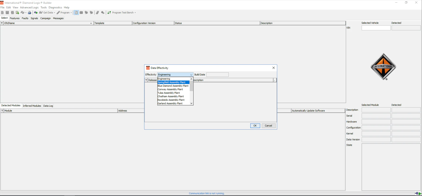Choose Chatham Assembly Plant from list
This screenshot has height=196, width=422.
[174, 96]
